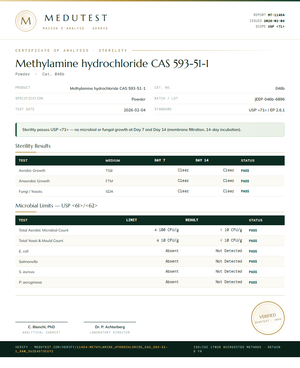Click the 'Powder · Cat. 046b' subtitle

pos(40,74)
